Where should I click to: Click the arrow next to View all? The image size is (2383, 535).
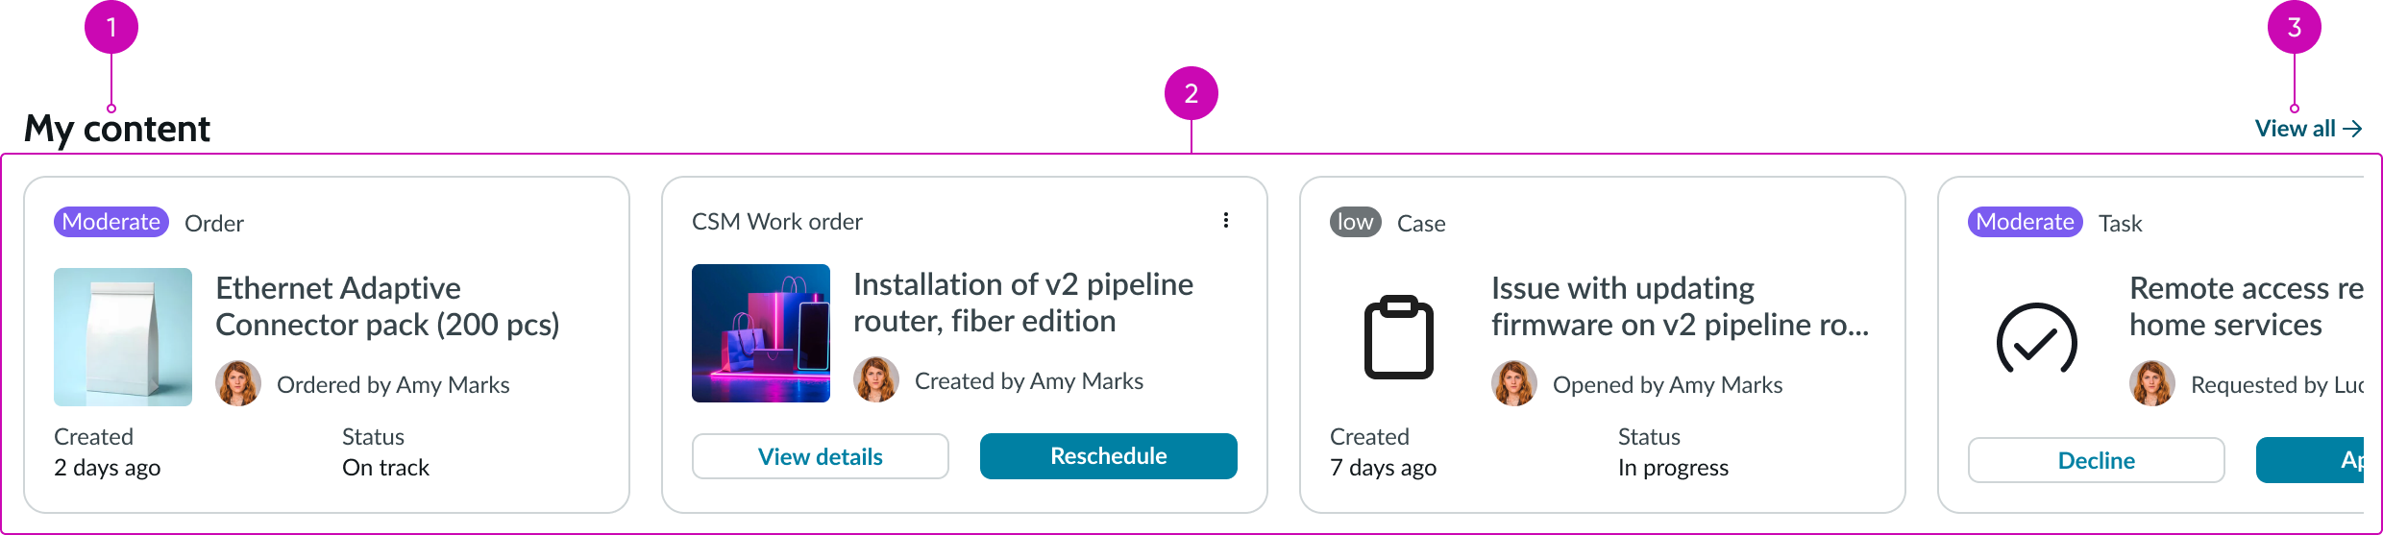tap(2353, 129)
